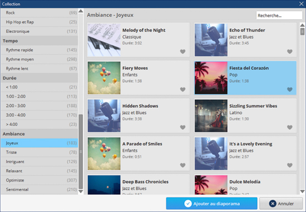Favorite the Echo of Thunder track
The width and height of the screenshot is (306, 212).
pyautogui.click(x=290, y=52)
